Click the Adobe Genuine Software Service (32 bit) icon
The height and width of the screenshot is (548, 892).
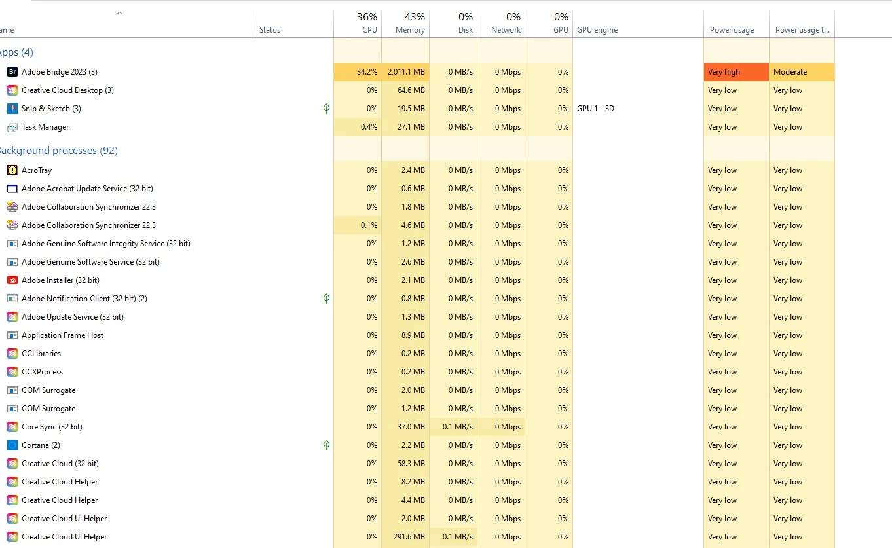coord(12,262)
